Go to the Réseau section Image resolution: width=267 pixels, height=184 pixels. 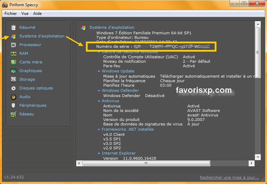[27, 114]
